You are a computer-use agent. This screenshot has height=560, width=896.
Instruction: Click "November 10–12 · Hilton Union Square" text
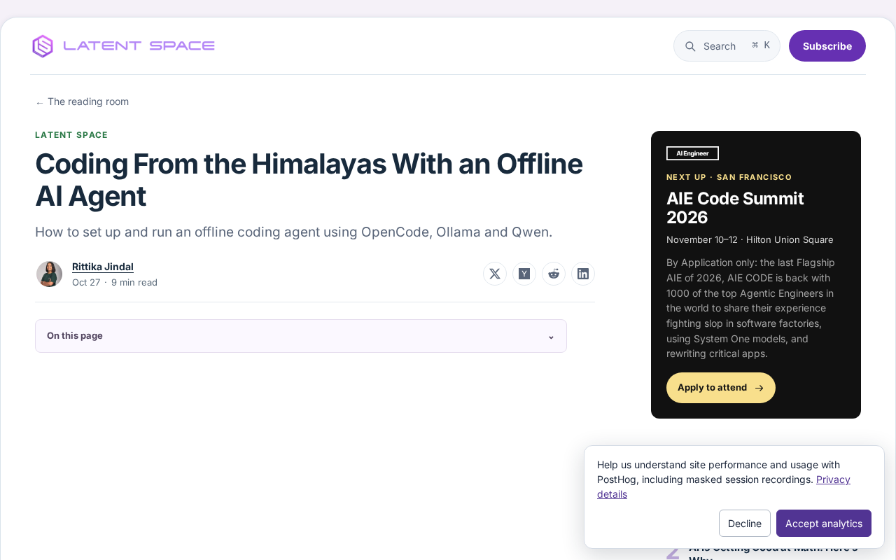(750, 239)
